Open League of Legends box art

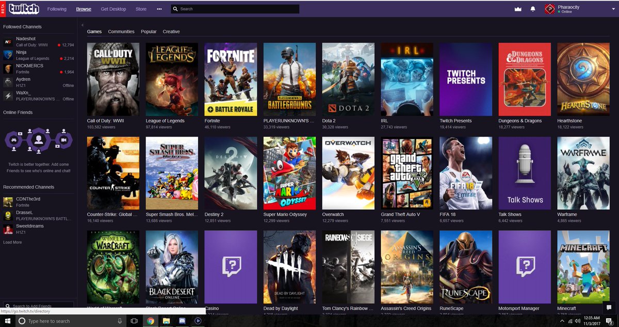pyautogui.click(x=172, y=79)
